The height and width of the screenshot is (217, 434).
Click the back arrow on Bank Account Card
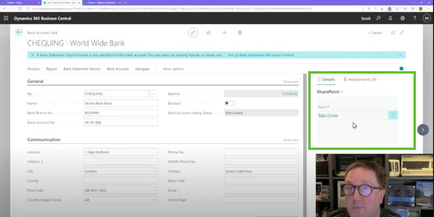[19, 32]
